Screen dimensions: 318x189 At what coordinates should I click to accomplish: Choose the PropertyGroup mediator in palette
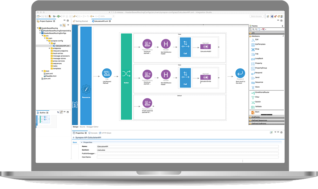coord(260,68)
